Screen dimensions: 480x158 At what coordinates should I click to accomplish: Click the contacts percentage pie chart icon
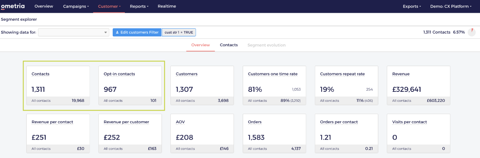(x=472, y=32)
